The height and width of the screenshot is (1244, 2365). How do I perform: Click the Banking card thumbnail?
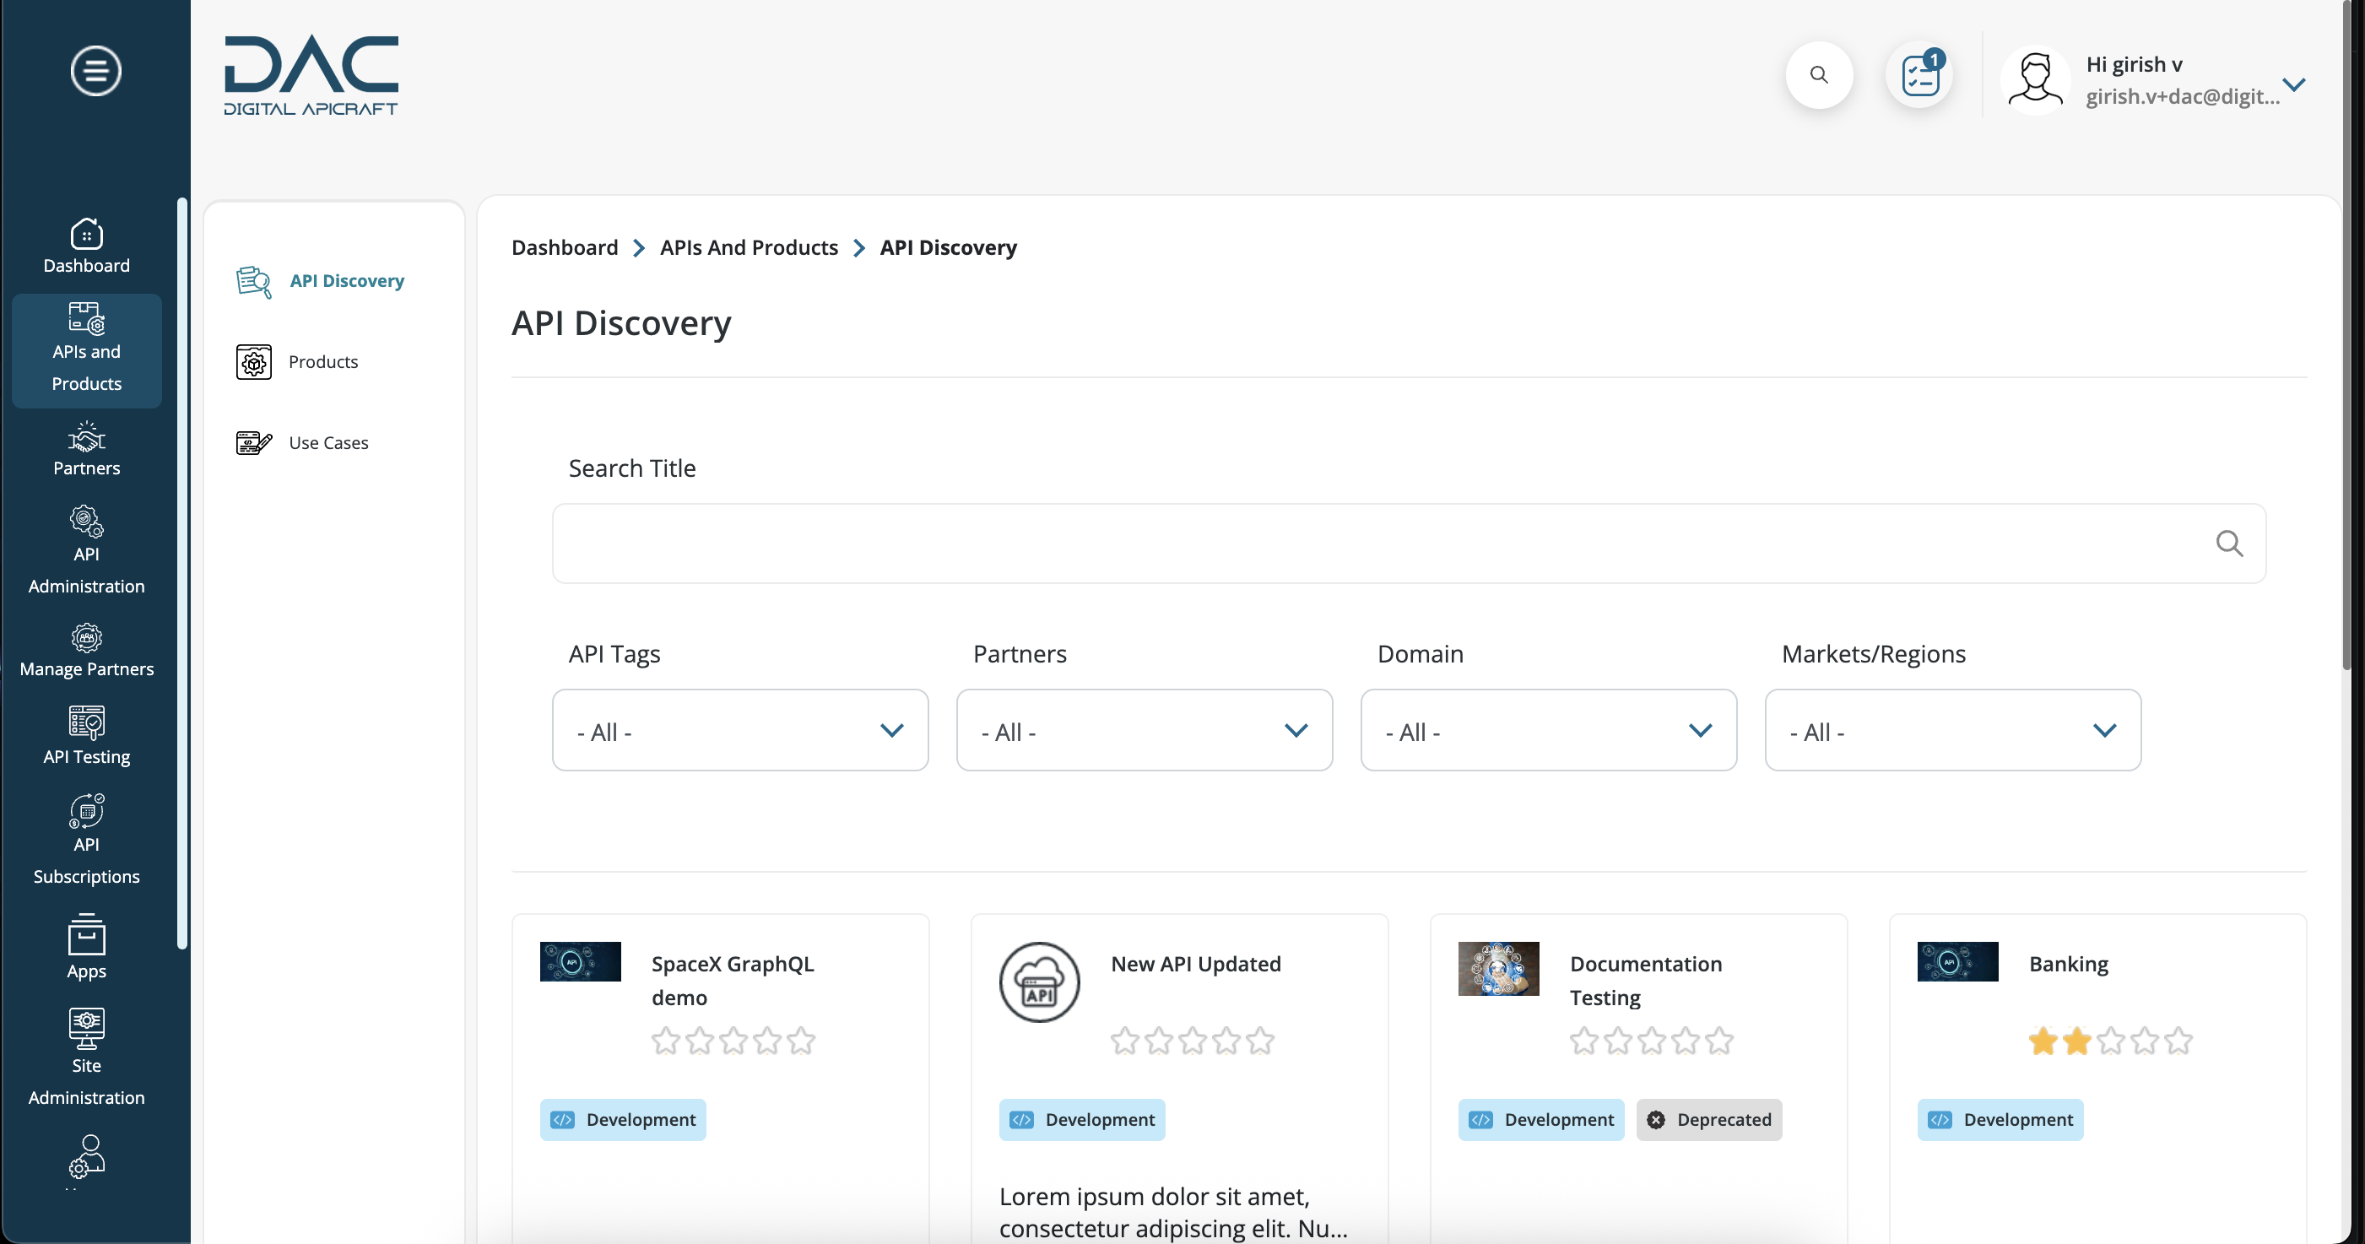click(1957, 962)
